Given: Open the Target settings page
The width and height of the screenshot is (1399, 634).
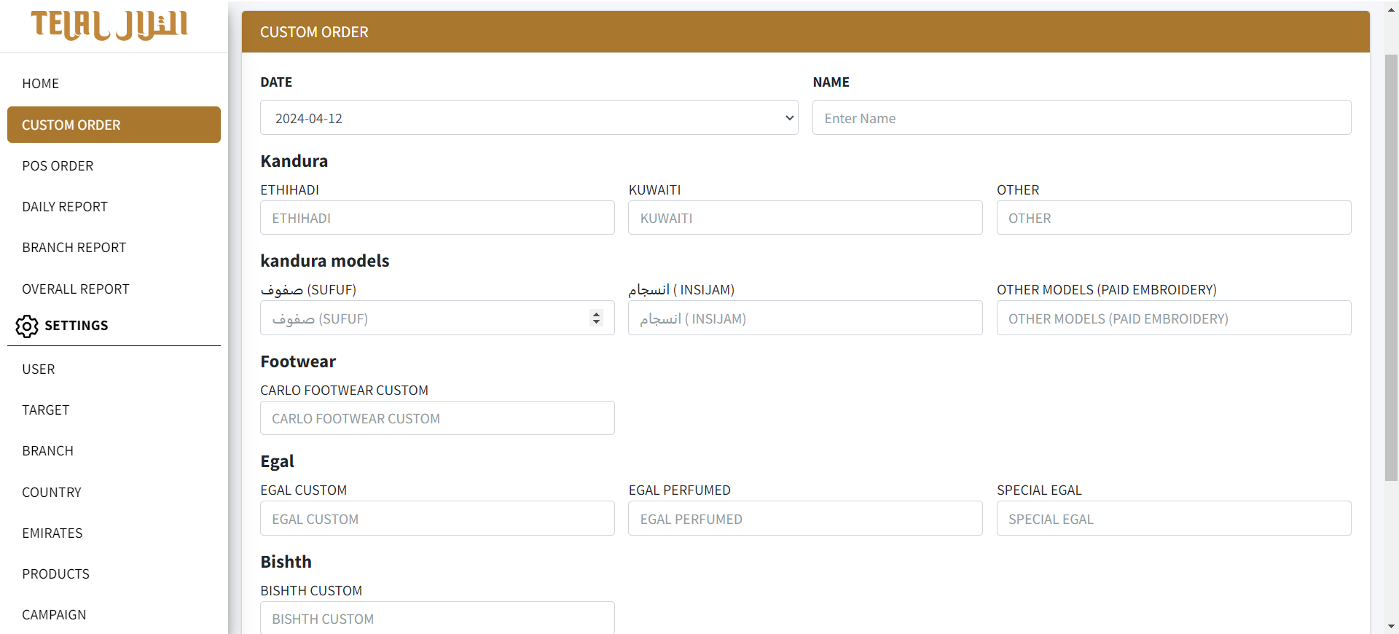Looking at the screenshot, I should click(45, 410).
